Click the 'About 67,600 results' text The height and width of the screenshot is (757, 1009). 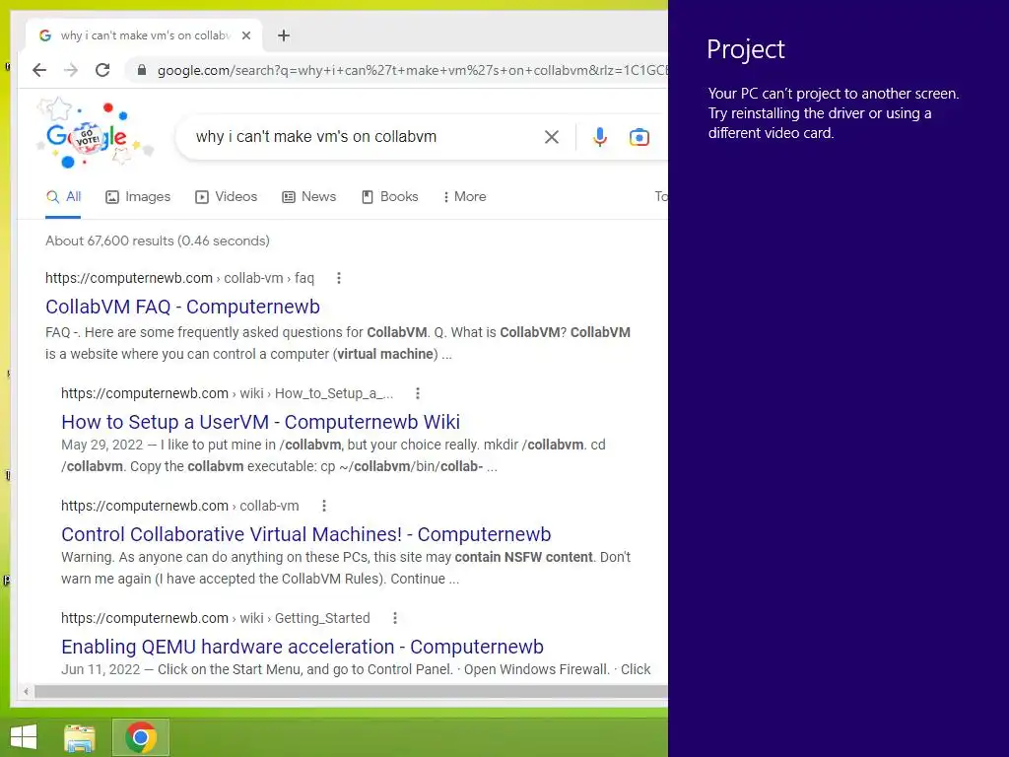click(x=158, y=241)
